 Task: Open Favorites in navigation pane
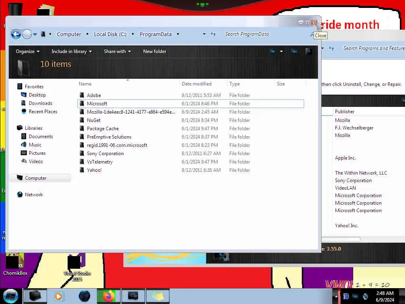[34, 87]
